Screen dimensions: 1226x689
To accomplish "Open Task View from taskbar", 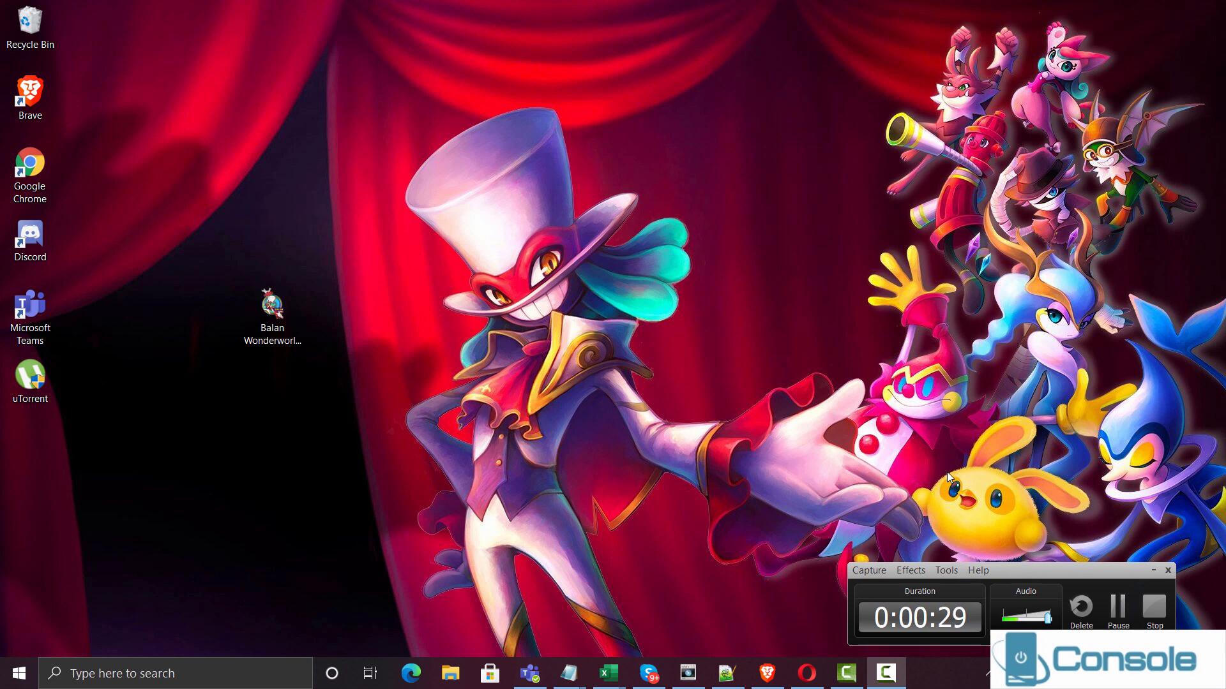I will click(x=370, y=673).
